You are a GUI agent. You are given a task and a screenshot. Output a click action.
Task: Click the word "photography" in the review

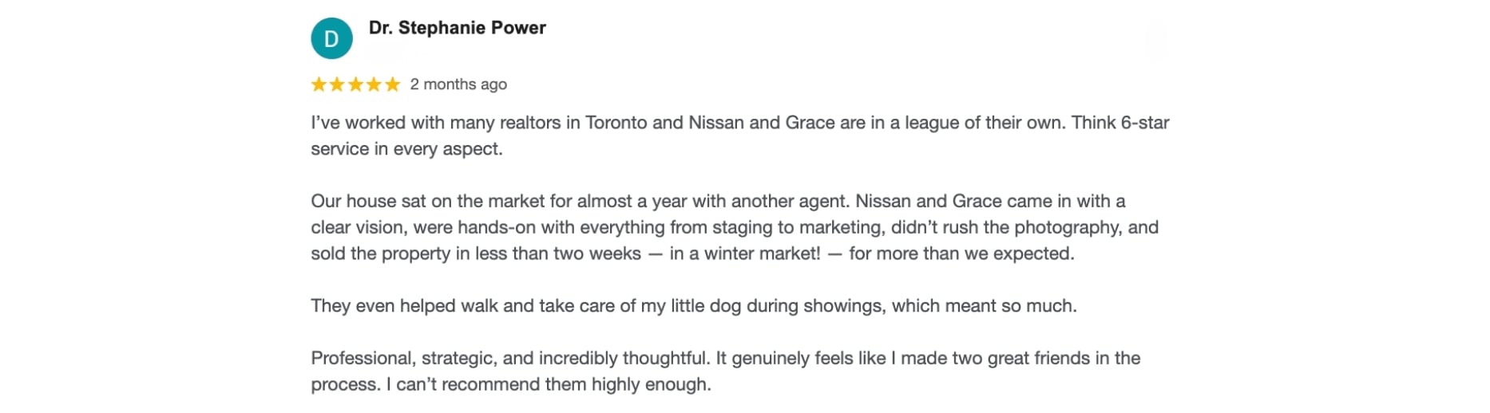click(x=1067, y=227)
